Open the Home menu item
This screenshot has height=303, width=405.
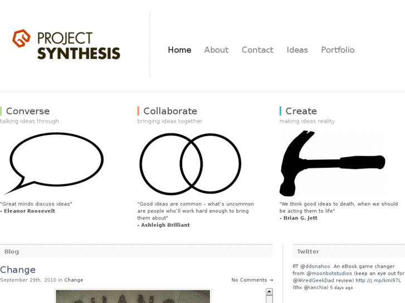[x=179, y=50]
